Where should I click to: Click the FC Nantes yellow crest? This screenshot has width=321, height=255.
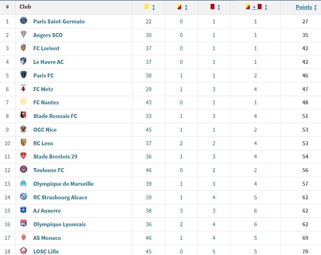(24, 102)
